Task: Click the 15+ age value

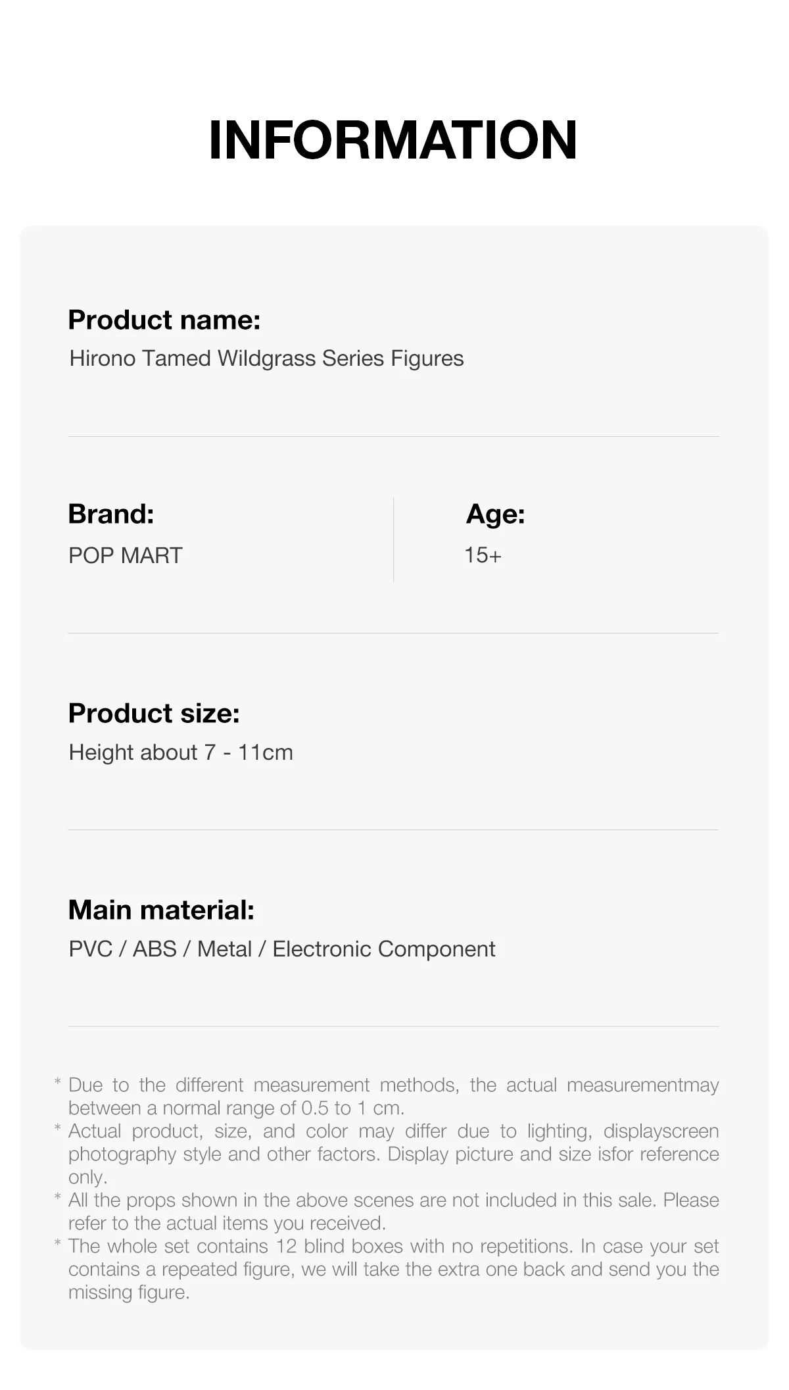Action: [483, 555]
